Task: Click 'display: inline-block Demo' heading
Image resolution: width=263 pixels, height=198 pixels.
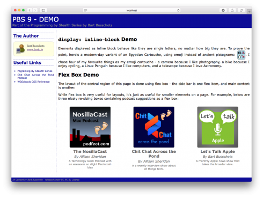Action: click(x=98, y=39)
